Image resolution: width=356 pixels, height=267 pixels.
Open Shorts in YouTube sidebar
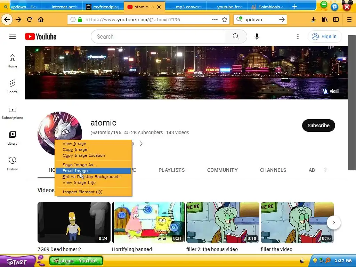click(12, 87)
